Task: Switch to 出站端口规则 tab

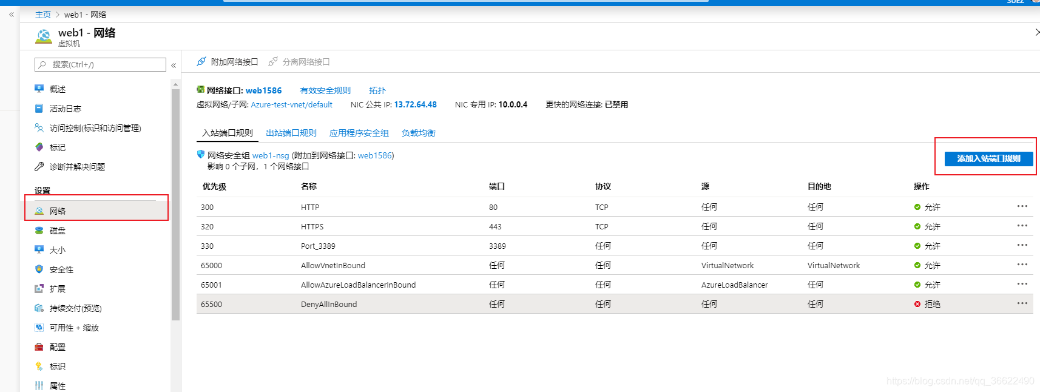Action: [291, 133]
